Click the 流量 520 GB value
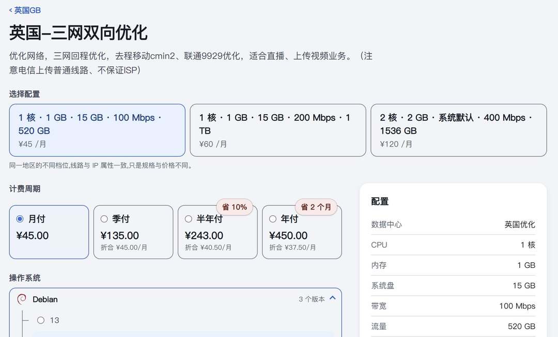 (x=521, y=326)
